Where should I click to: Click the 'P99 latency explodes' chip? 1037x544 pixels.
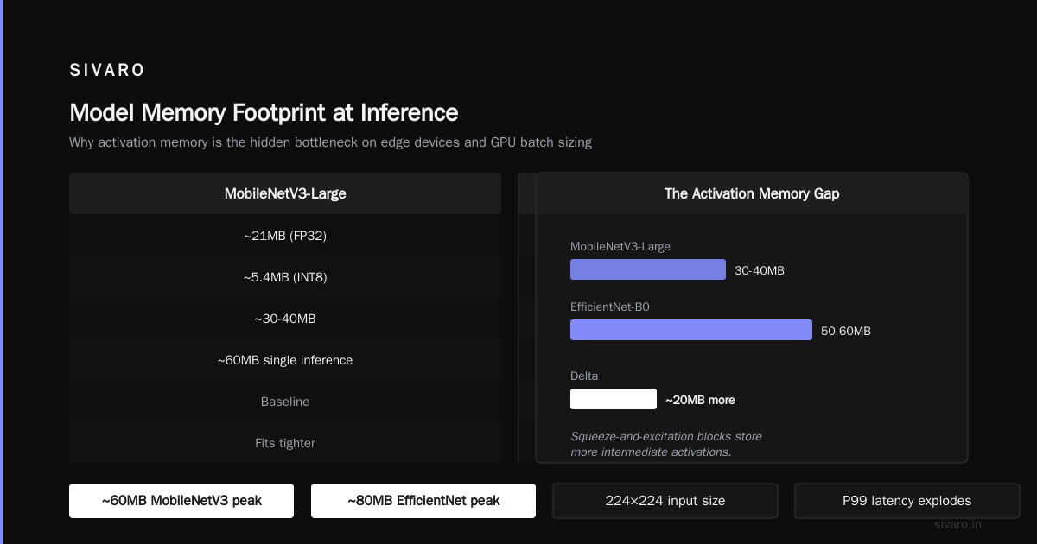pos(907,501)
